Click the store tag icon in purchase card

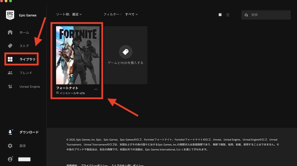click(x=125, y=52)
